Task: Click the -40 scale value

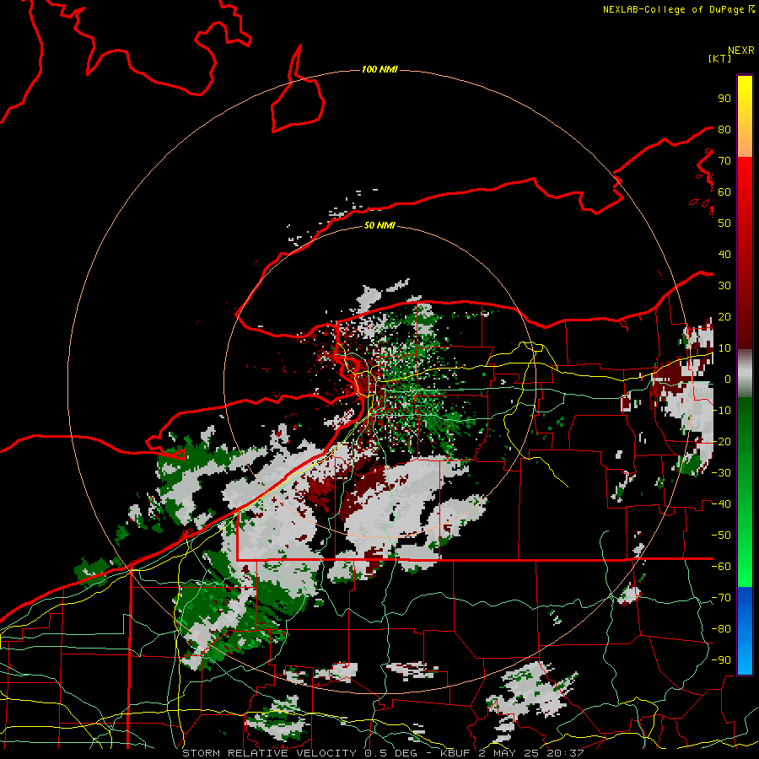Action: pyautogui.click(x=721, y=504)
